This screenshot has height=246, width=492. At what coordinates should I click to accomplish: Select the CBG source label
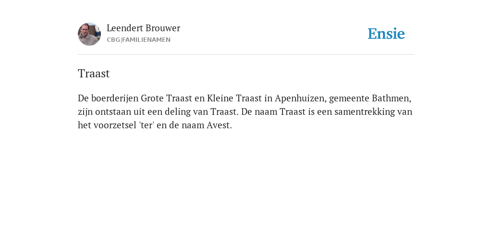pos(113,40)
